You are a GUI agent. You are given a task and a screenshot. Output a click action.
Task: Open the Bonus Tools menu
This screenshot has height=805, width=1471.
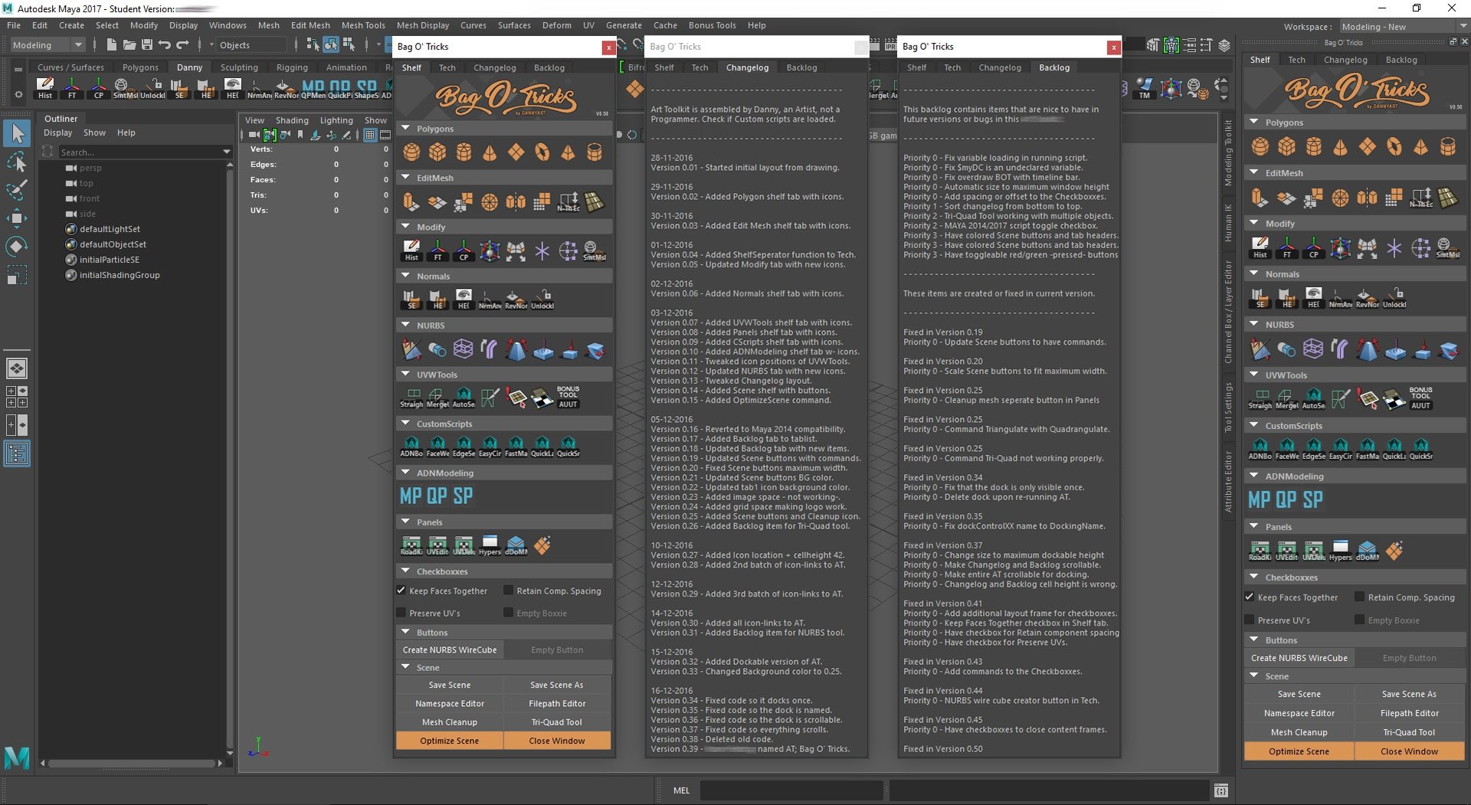712,25
